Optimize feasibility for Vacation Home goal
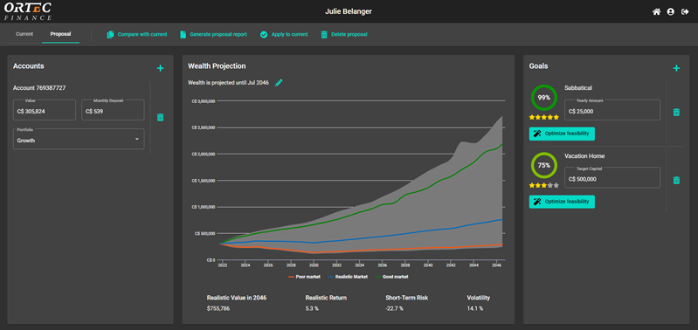This screenshot has width=698, height=330. pyautogui.click(x=562, y=202)
